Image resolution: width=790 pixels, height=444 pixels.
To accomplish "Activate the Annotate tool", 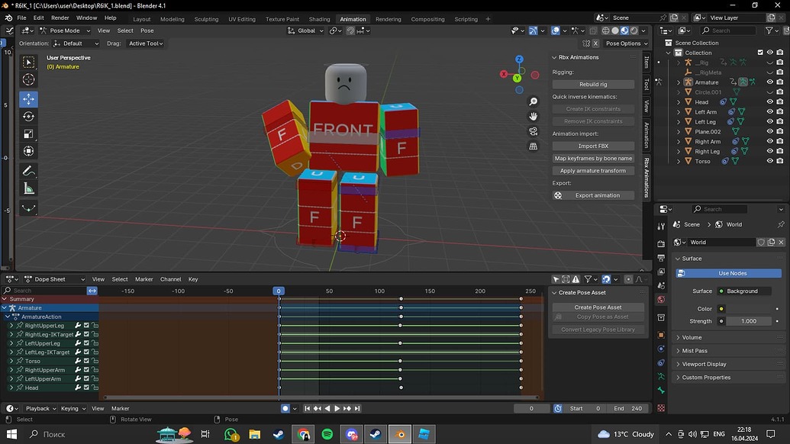I will tap(28, 171).
